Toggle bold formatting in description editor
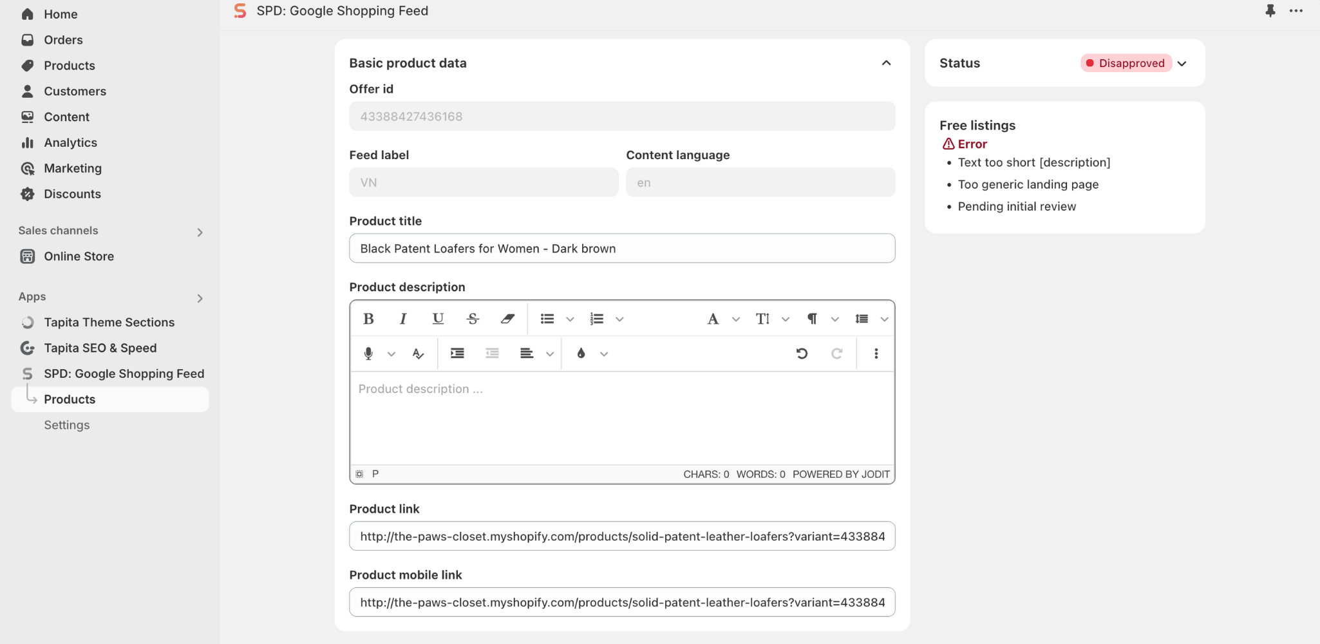The width and height of the screenshot is (1320, 644). [368, 319]
